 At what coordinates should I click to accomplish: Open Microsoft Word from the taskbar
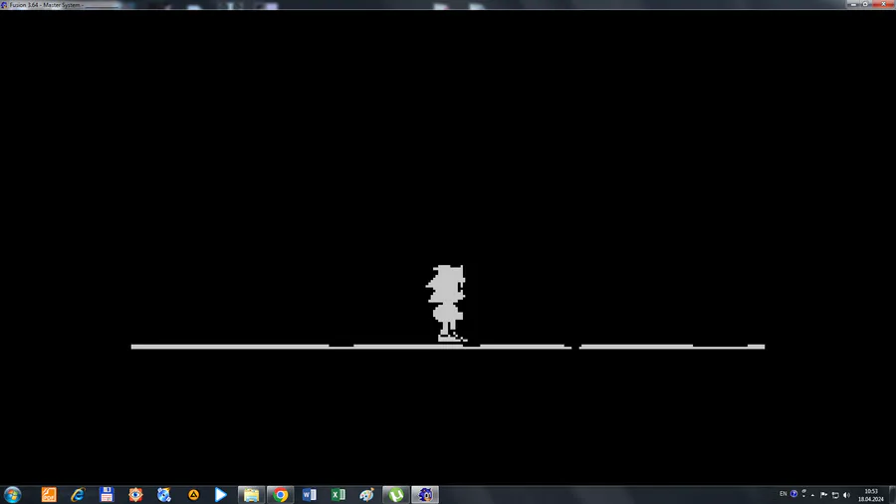tap(310, 494)
